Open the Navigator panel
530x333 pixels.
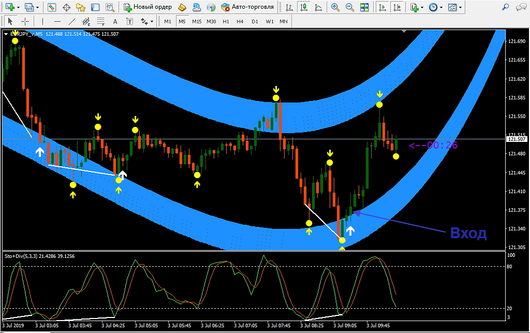80,7
